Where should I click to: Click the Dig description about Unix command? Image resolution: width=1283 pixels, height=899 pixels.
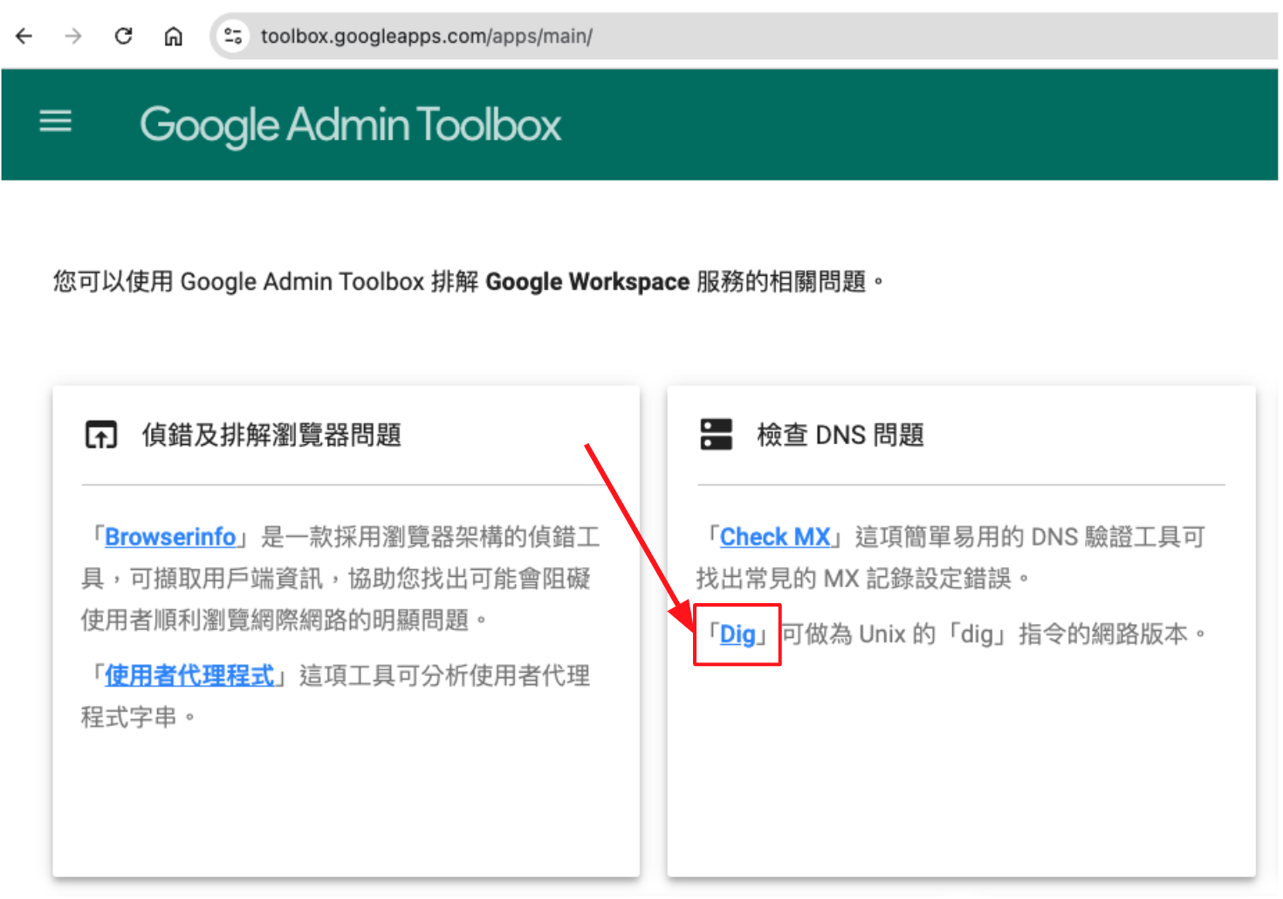point(986,635)
